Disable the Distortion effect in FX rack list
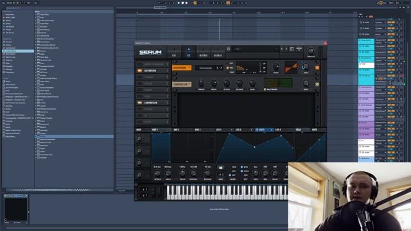Screen dimensions: 411x231 tap(140, 71)
